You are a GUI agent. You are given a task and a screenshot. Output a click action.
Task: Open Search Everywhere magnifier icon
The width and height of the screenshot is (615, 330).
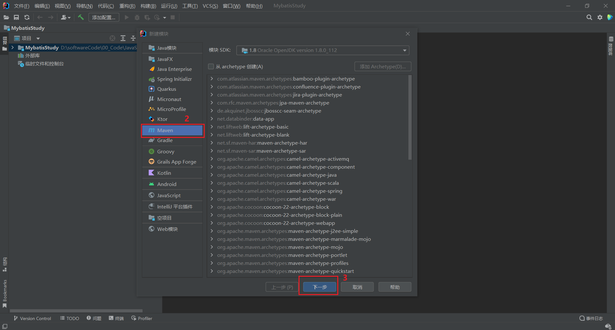click(589, 17)
